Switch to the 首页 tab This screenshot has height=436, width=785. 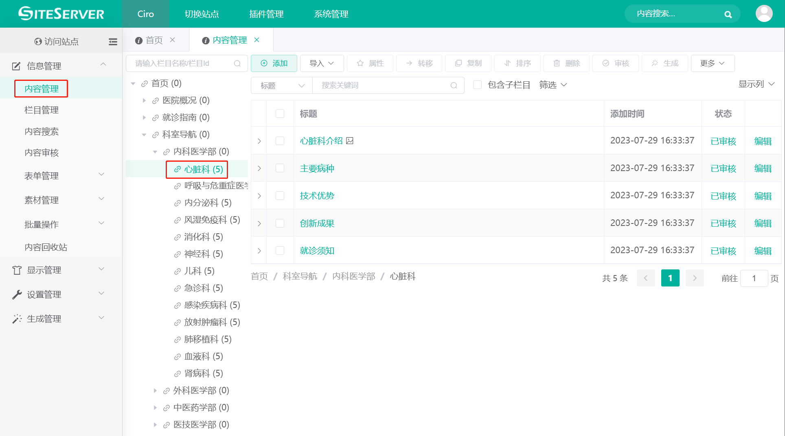click(x=153, y=40)
